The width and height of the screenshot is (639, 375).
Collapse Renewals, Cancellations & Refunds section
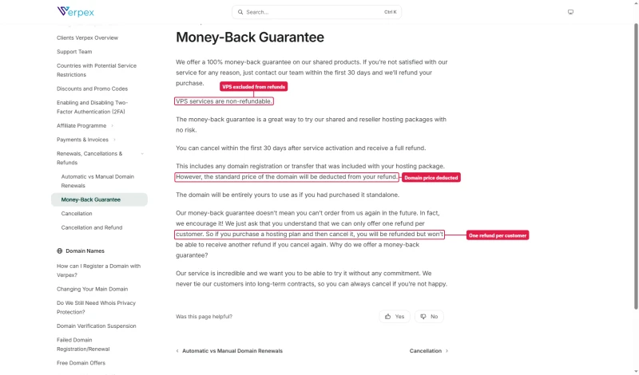(x=142, y=153)
